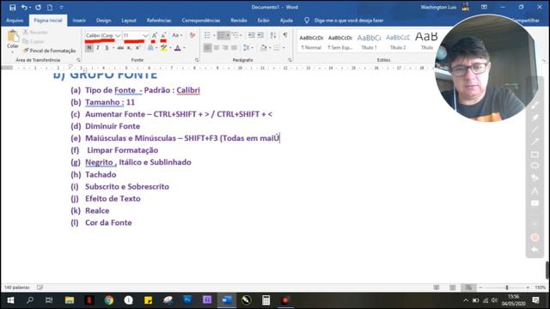The image size is (550, 309).
Task: Open zoom dialog via 150% label
Action: tap(540, 288)
